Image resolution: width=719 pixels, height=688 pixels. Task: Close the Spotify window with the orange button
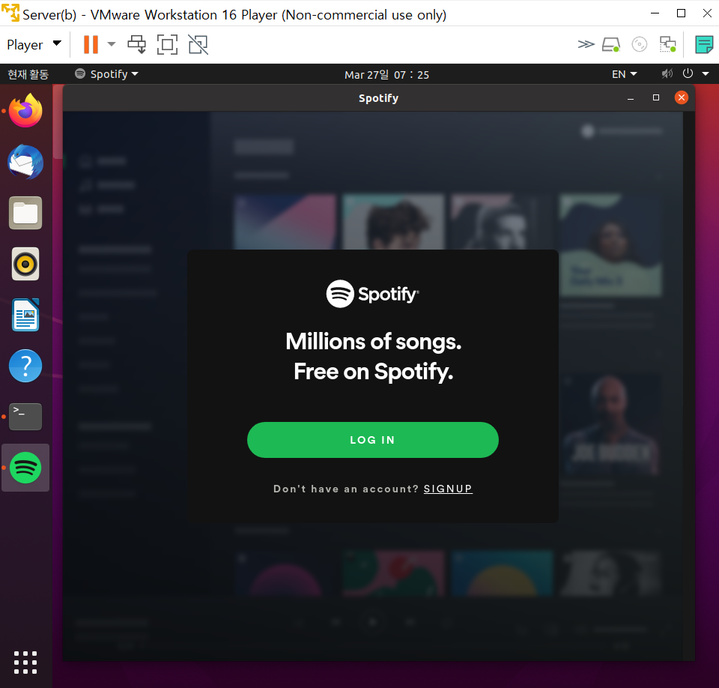pos(682,97)
